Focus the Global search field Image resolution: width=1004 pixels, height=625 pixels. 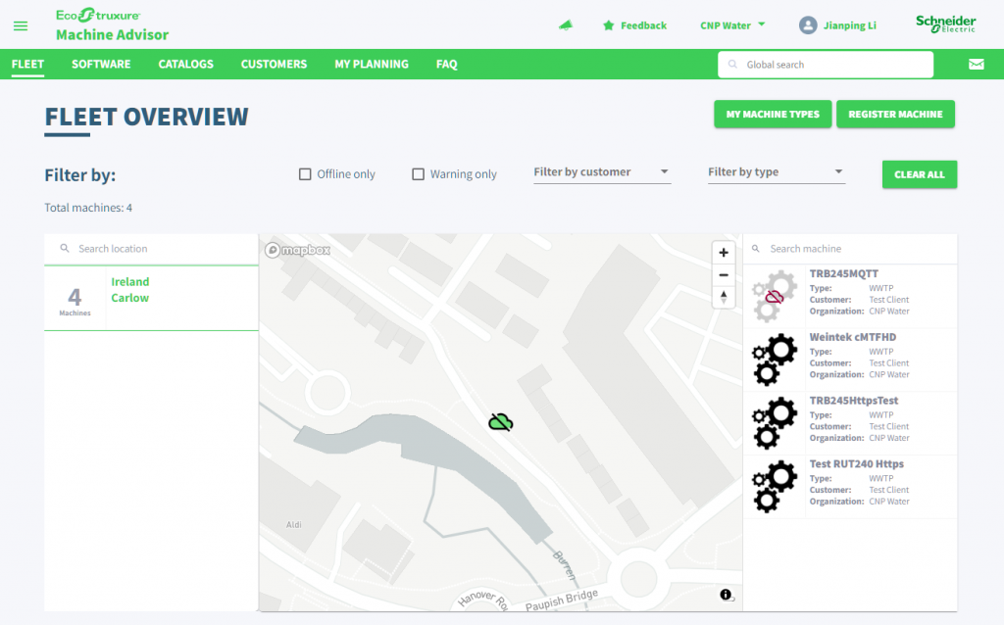(826, 65)
